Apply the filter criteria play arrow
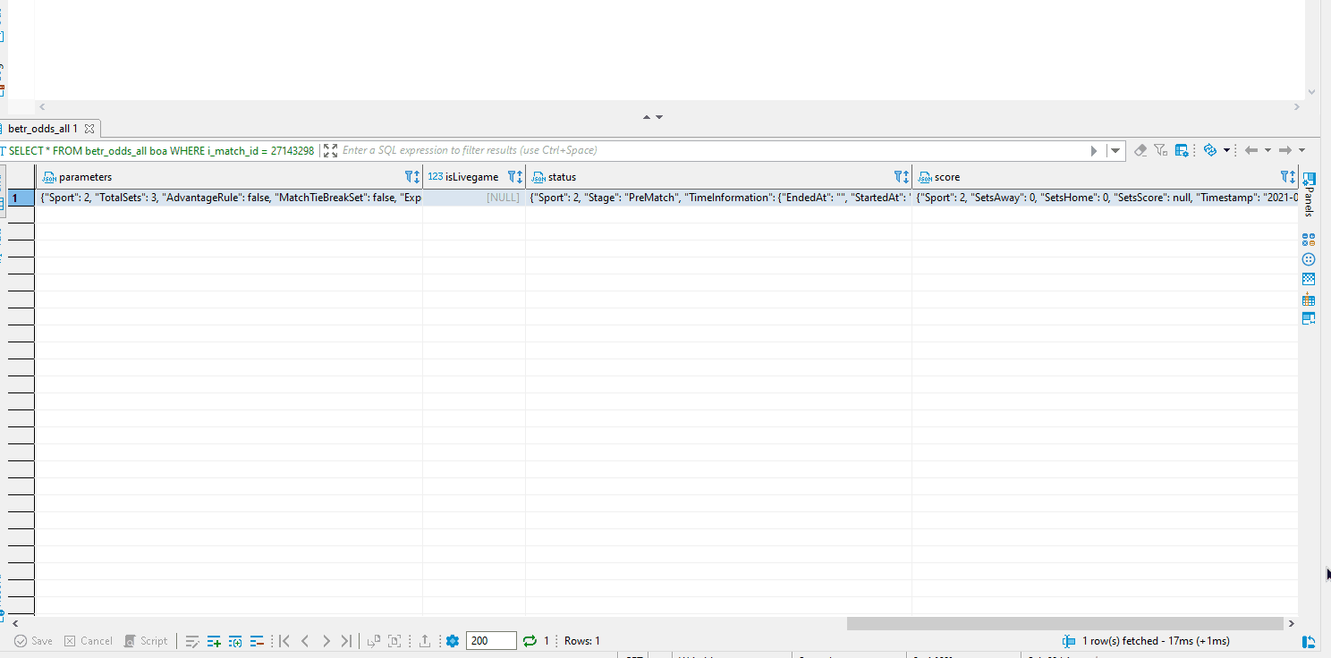 point(1094,150)
